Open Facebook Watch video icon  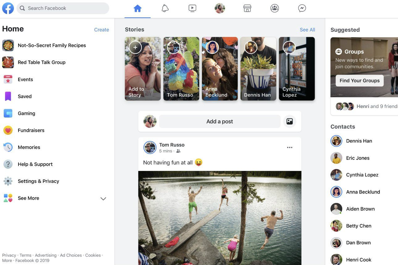192,8
